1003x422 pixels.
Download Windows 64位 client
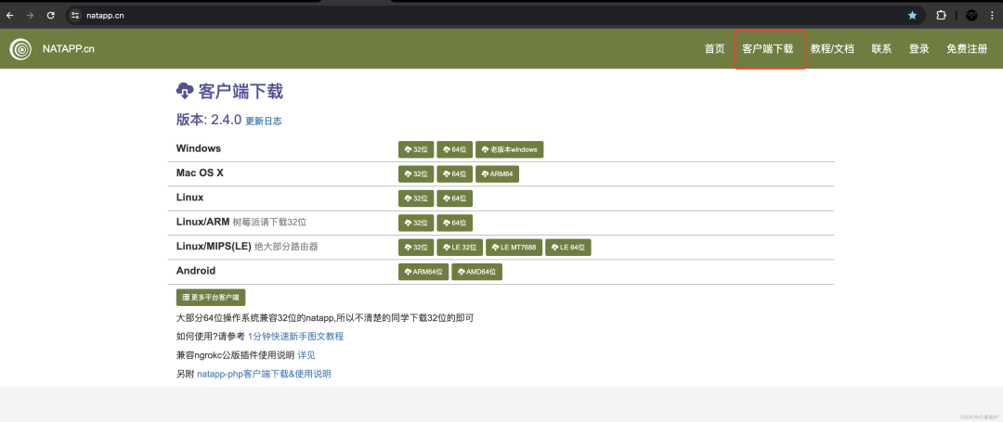(454, 149)
